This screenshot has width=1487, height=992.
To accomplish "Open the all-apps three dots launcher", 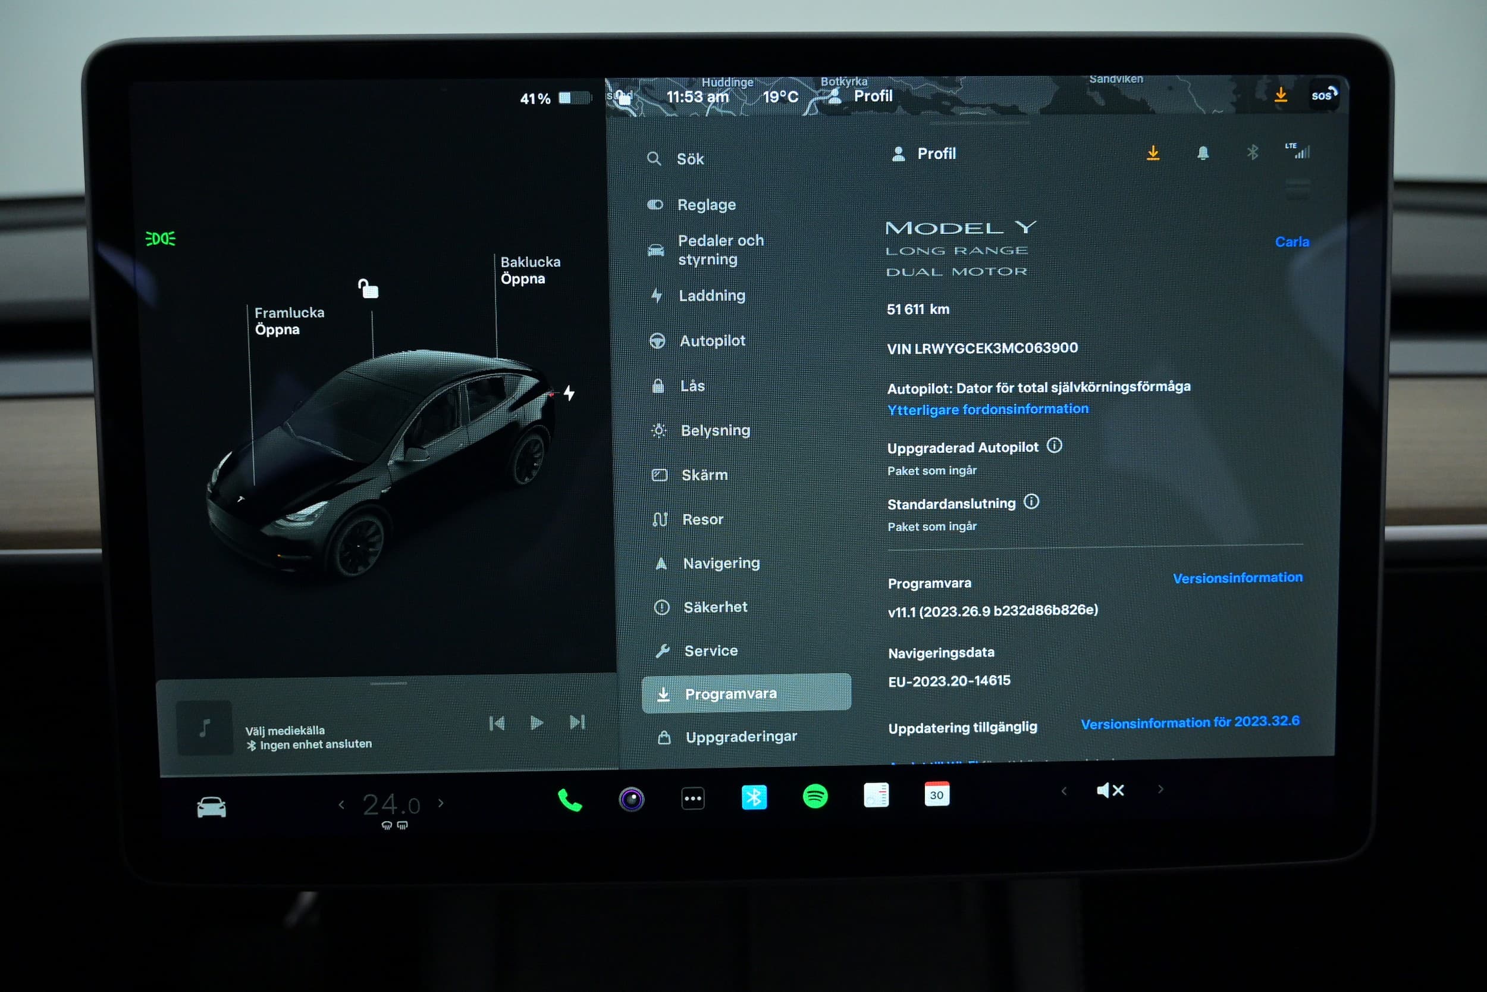I will 693,799.
